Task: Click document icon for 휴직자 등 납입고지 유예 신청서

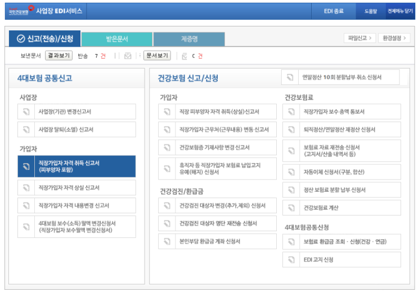Action: [167, 169]
